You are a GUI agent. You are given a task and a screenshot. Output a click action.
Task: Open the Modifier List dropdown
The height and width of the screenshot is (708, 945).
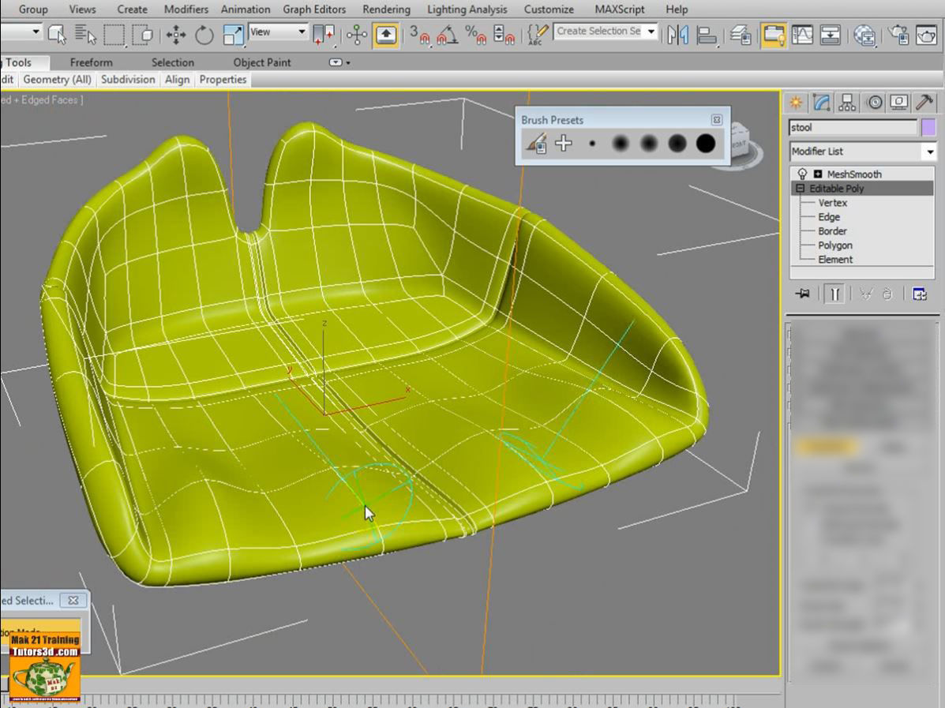click(930, 152)
